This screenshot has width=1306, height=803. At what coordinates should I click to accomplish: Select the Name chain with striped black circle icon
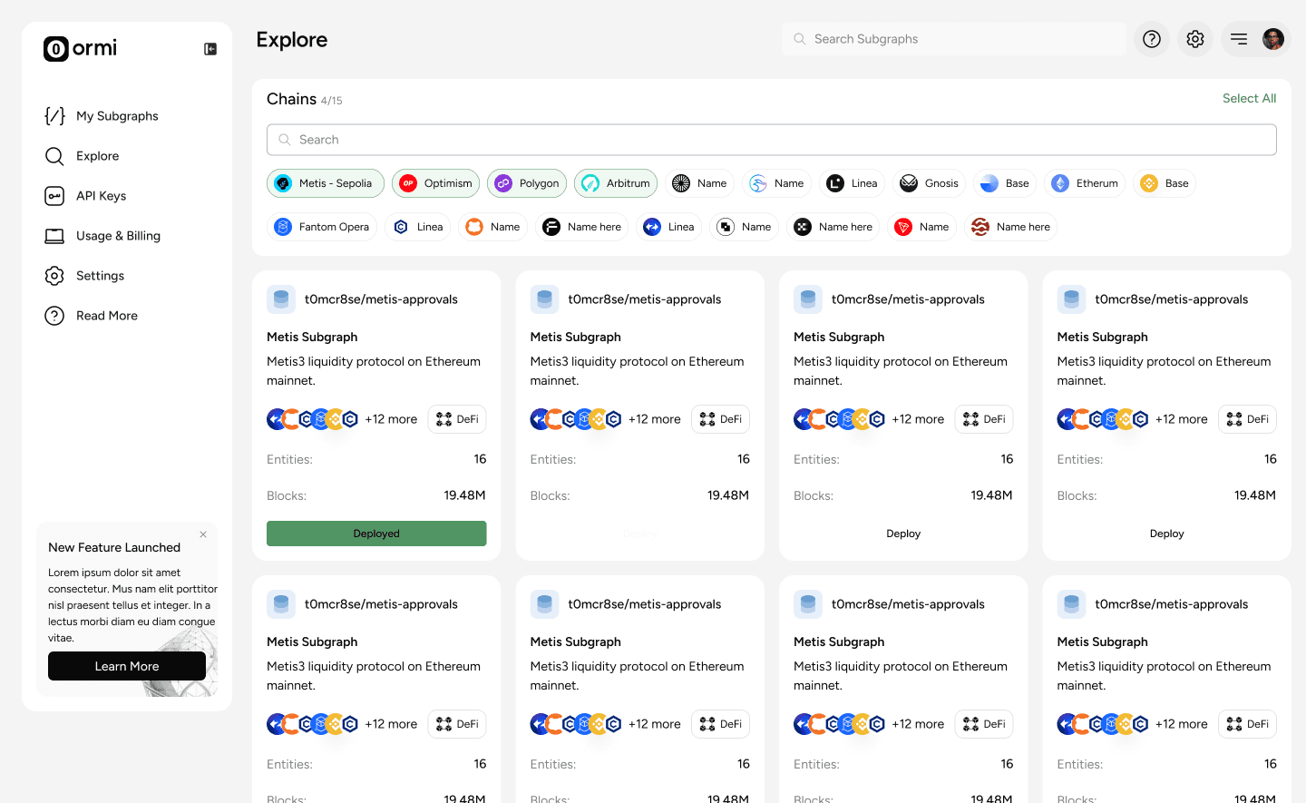[x=699, y=183]
